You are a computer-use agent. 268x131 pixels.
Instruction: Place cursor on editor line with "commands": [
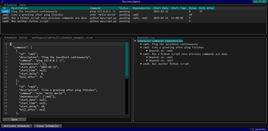[x=23, y=47]
